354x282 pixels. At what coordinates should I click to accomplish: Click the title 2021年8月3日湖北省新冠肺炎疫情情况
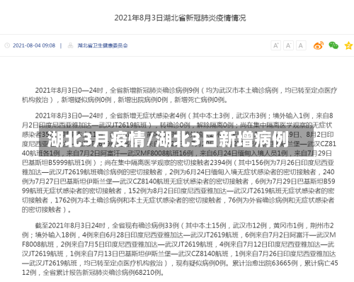180,18
